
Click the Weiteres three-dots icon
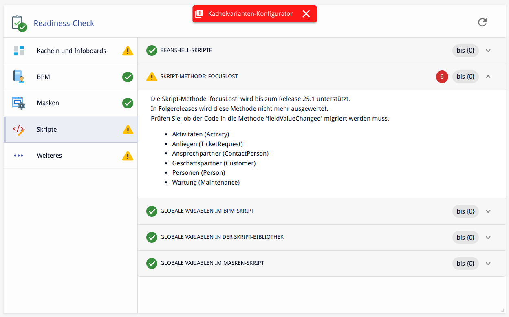(19, 156)
